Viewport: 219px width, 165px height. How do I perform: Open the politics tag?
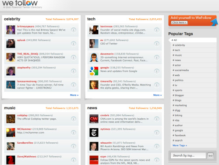click(178, 80)
